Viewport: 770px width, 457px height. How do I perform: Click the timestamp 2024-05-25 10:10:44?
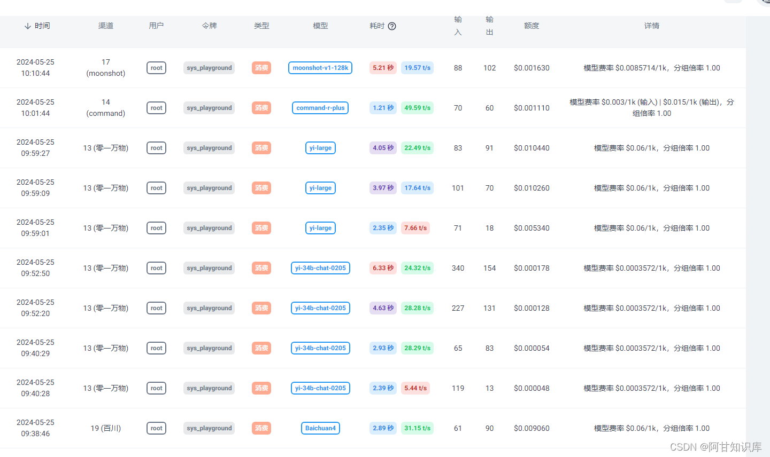[35, 68]
